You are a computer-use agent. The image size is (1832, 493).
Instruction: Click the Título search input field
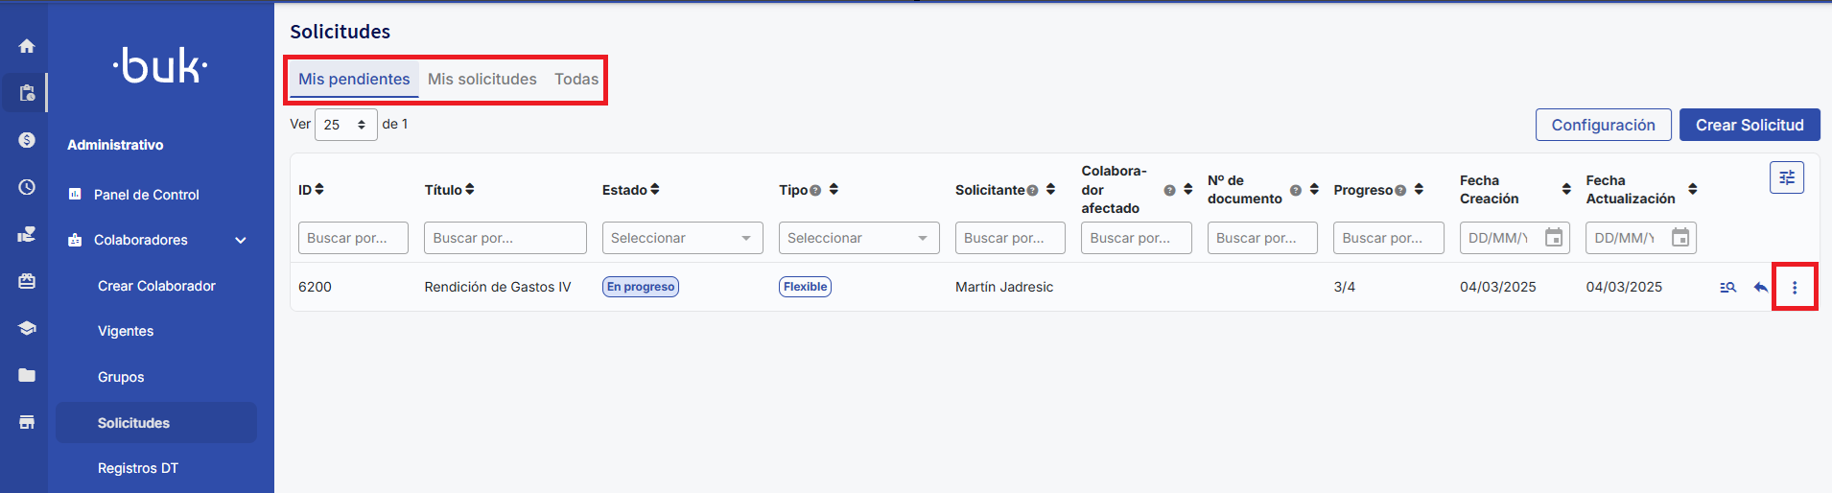[505, 238]
